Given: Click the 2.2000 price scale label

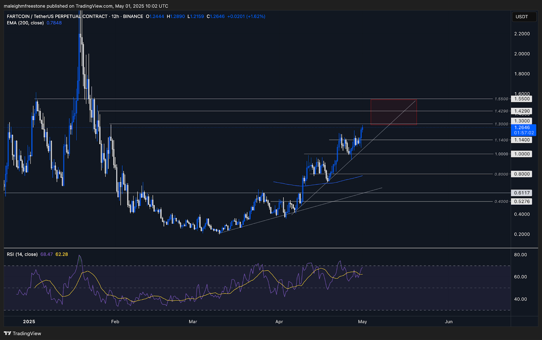Looking at the screenshot, I should pyautogui.click(x=522, y=34).
